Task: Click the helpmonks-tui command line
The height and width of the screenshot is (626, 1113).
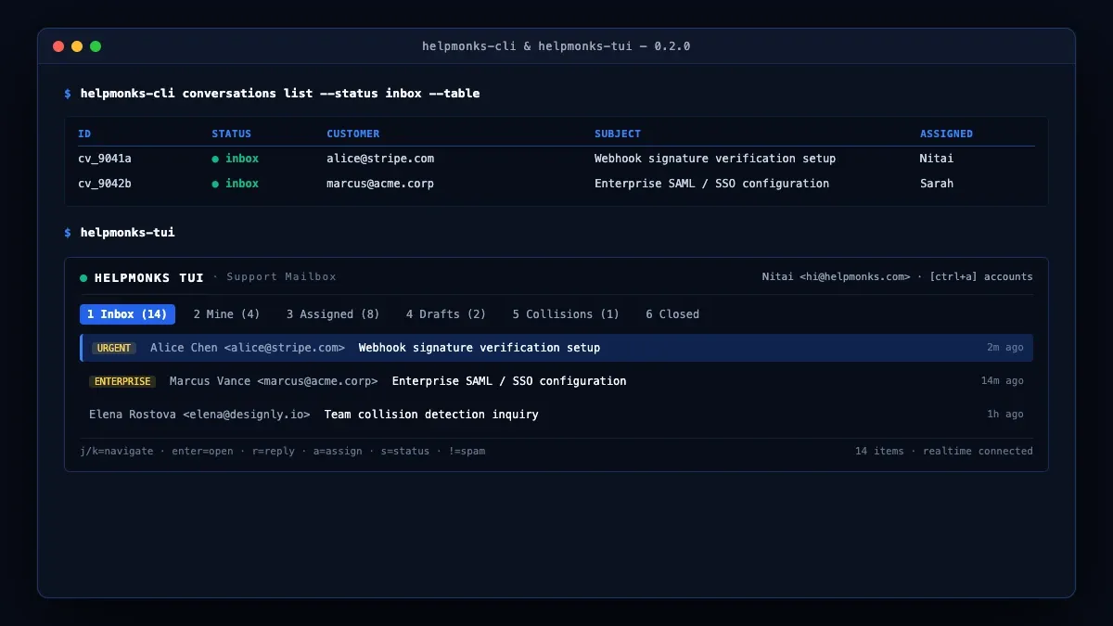Action: (127, 233)
